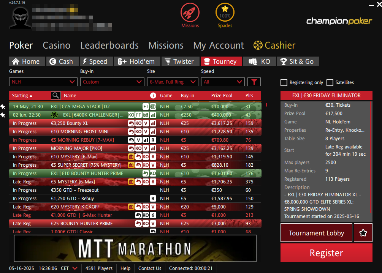Screen dimensions: 382x273
Task: Select the Poker main section
Action: [x=21, y=45]
